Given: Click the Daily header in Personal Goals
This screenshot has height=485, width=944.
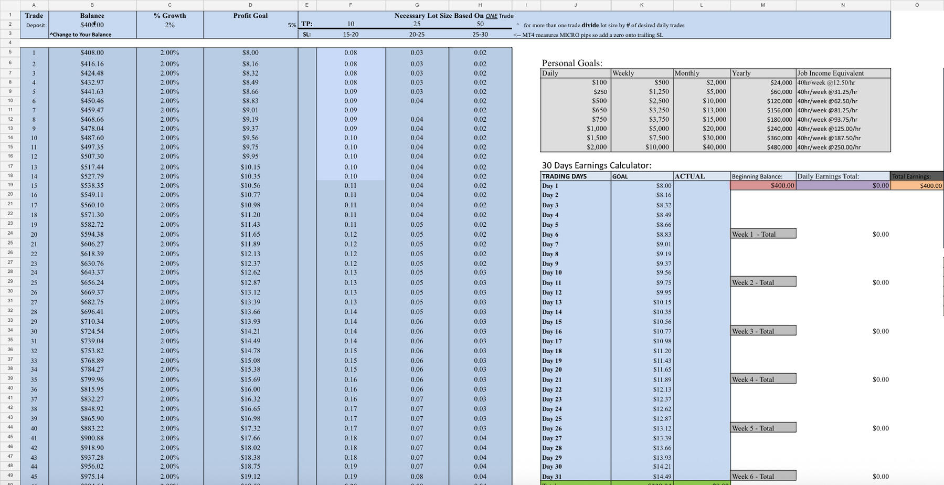Looking at the screenshot, I should pos(576,73).
